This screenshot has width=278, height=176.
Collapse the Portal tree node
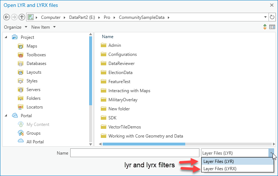pyautogui.click(x=6, y=116)
